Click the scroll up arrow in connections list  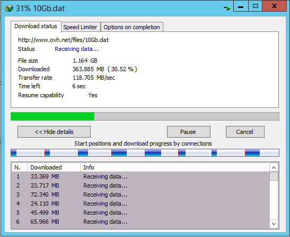pos(274,167)
